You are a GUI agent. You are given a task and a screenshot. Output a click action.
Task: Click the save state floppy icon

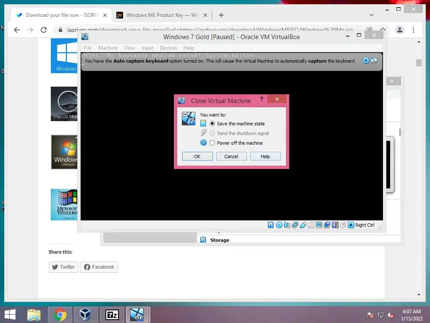coord(203,123)
